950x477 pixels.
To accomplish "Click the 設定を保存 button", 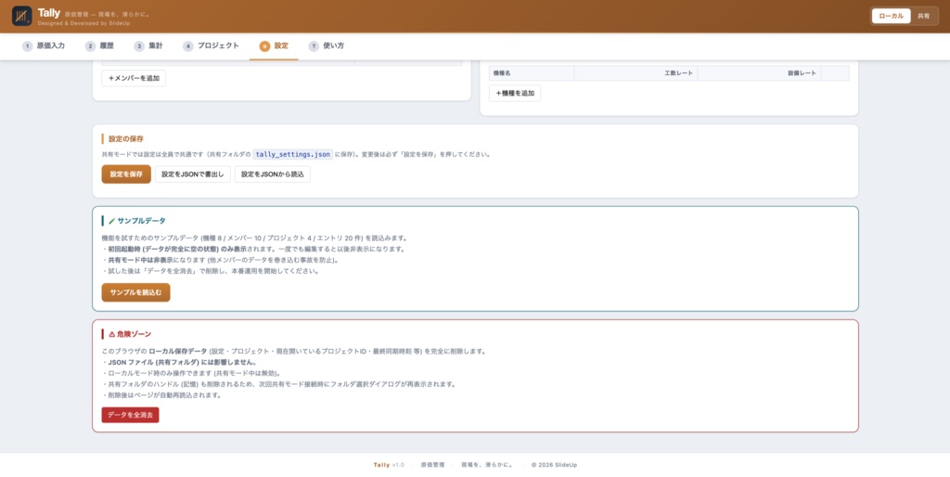I will [126, 174].
